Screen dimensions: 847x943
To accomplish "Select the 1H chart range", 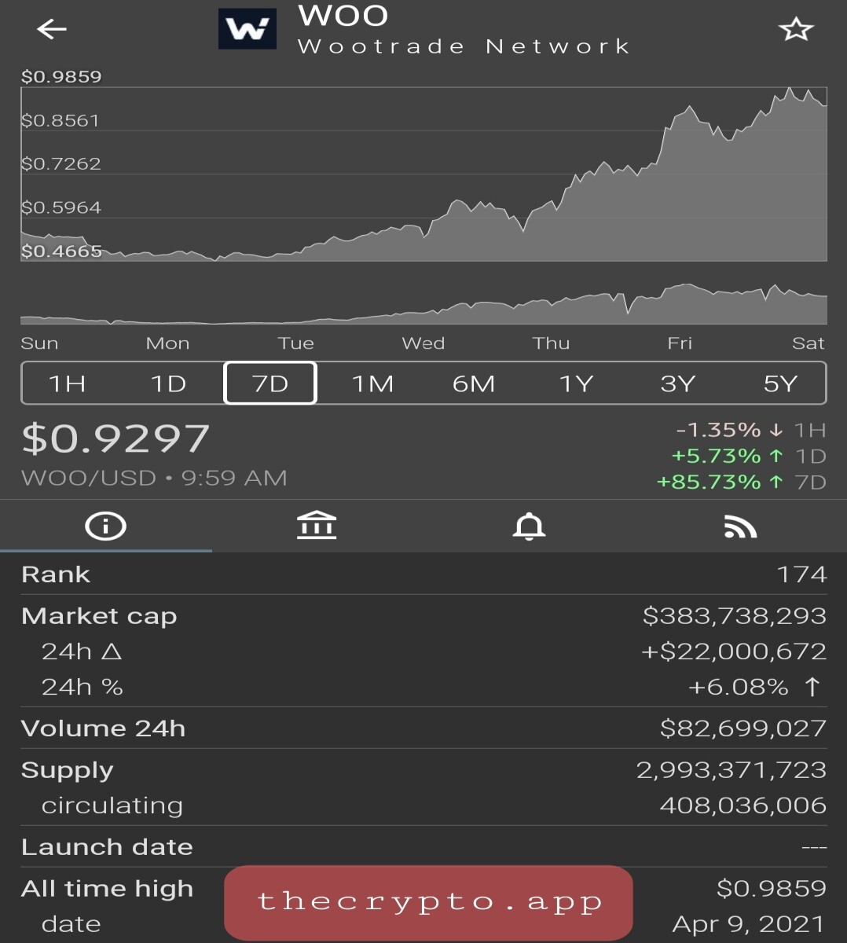I will click(x=68, y=383).
